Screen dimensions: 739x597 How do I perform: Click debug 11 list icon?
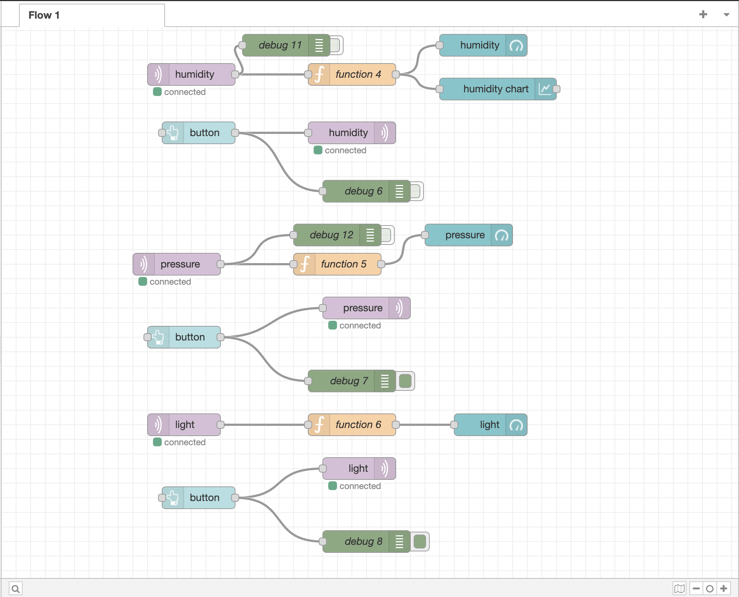[319, 45]
